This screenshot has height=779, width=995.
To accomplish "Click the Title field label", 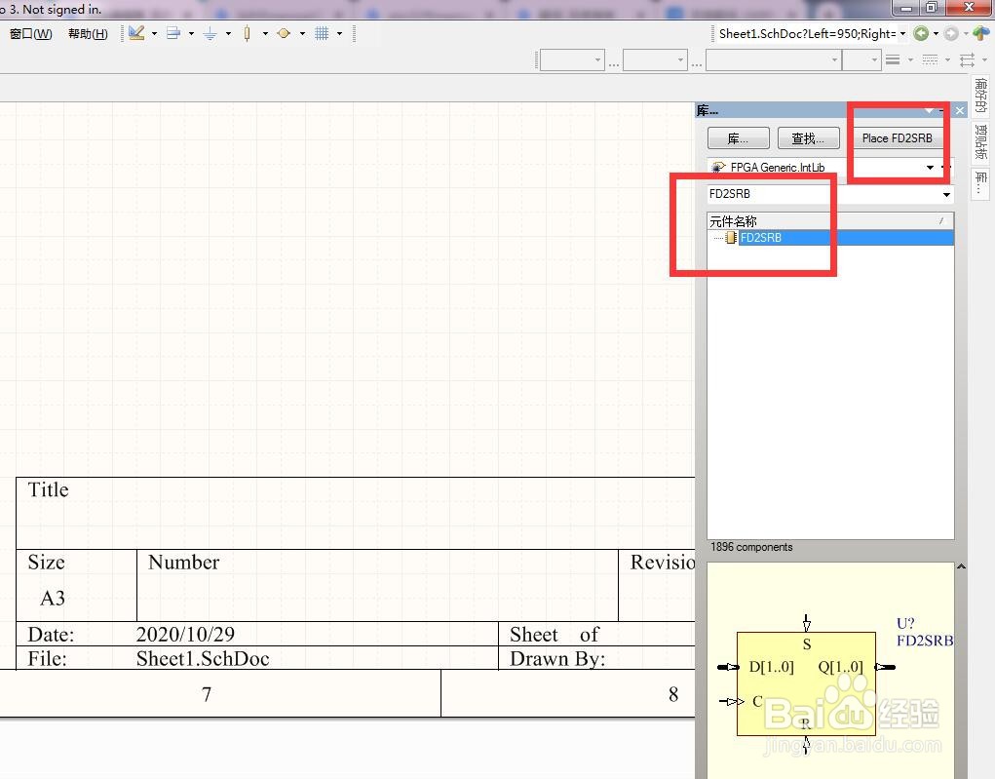I will point(48,489).
